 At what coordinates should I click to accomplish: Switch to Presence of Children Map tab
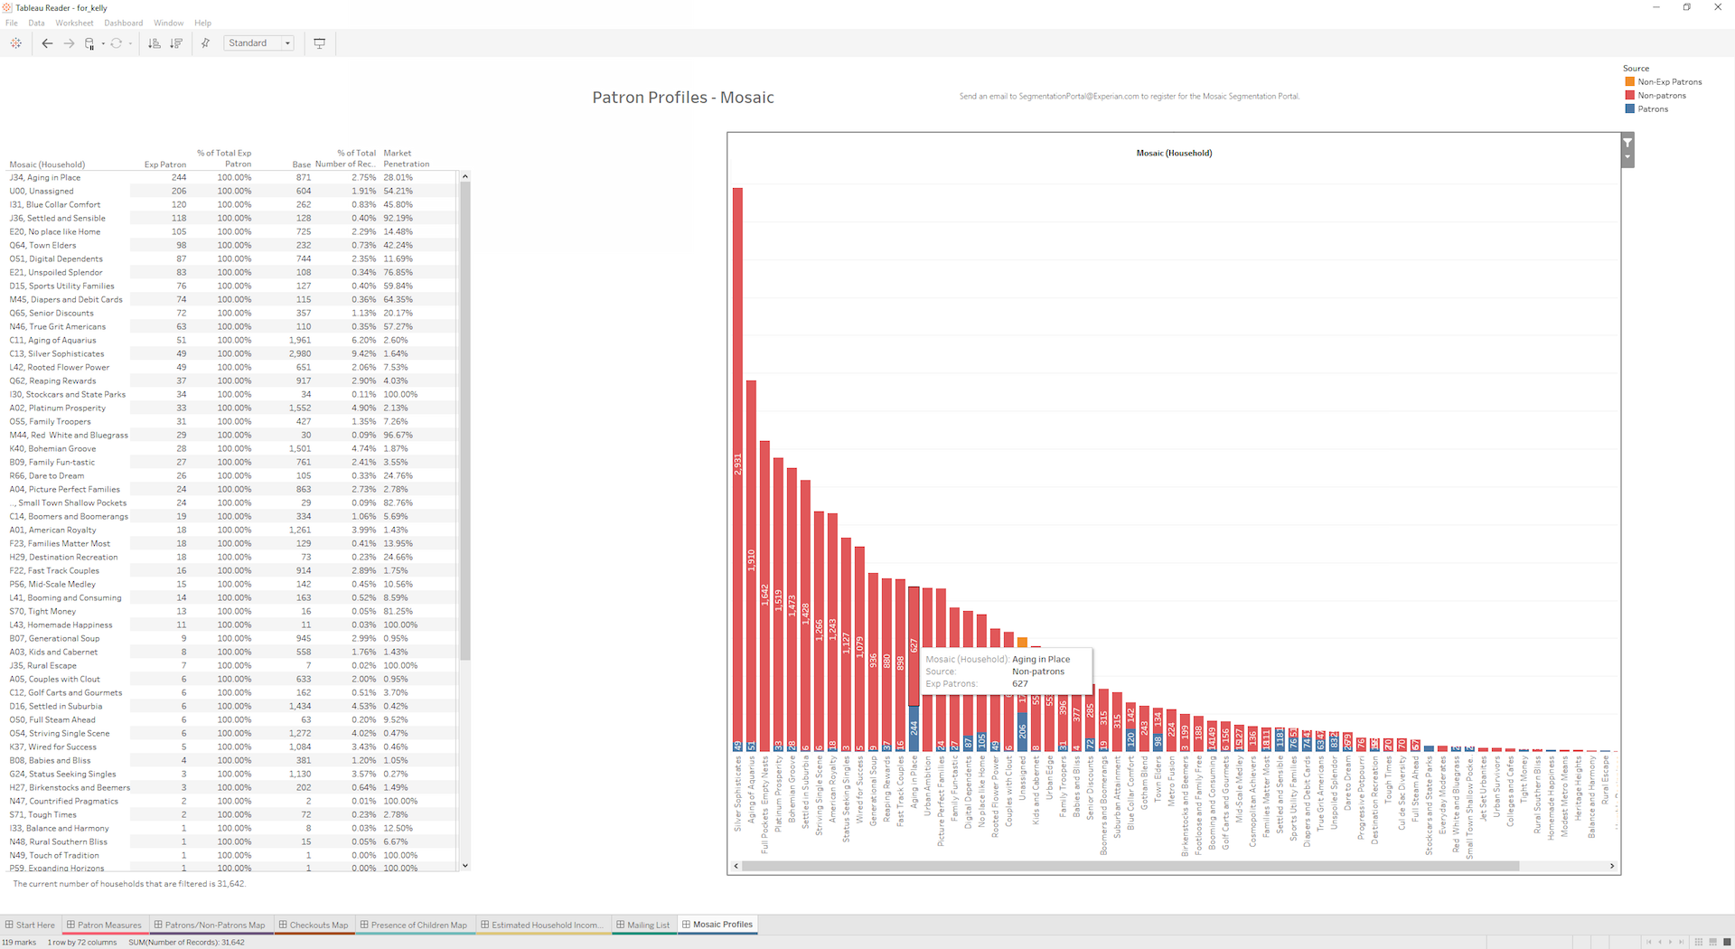(x=414, y=925)
